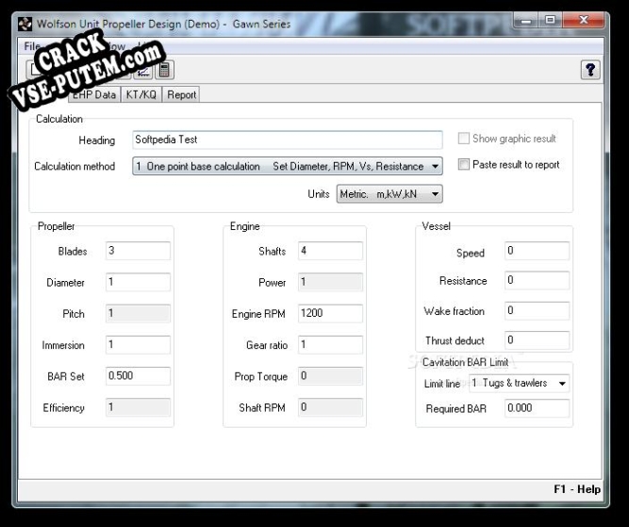Open the Calculation method dropdown
This screenshot has width=629, height=527.
tap(288, 166)
